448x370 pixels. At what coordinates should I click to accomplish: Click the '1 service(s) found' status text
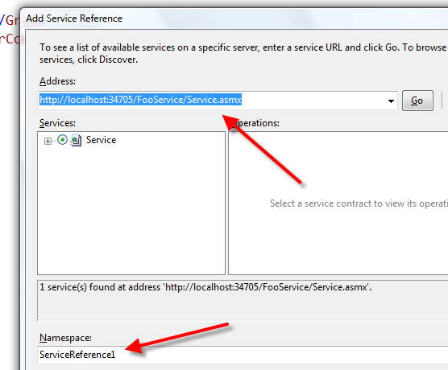point(205,287)
